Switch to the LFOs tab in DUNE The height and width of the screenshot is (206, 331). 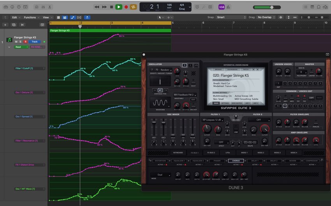227,152
